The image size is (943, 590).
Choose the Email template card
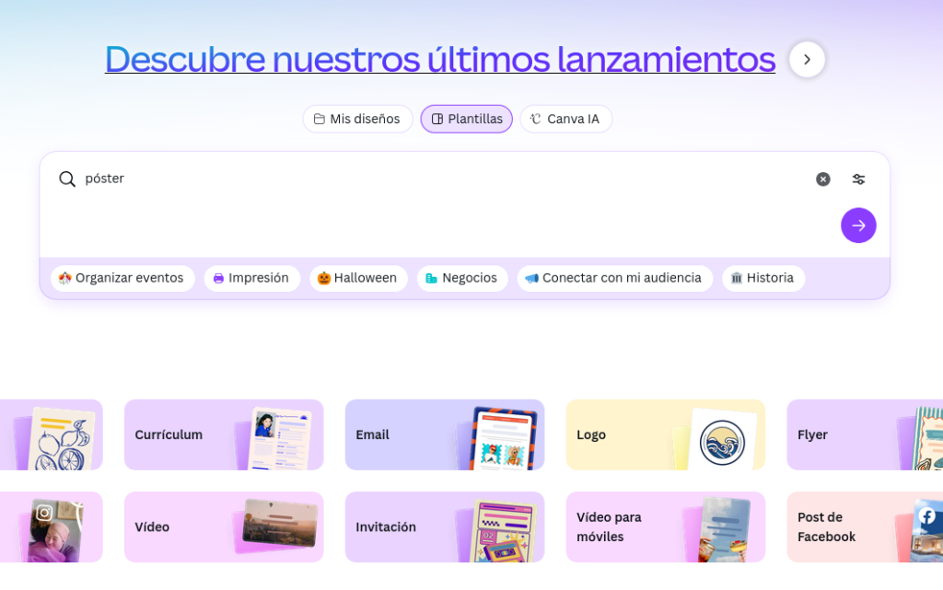pyautogui.click(x=444, y=435)
